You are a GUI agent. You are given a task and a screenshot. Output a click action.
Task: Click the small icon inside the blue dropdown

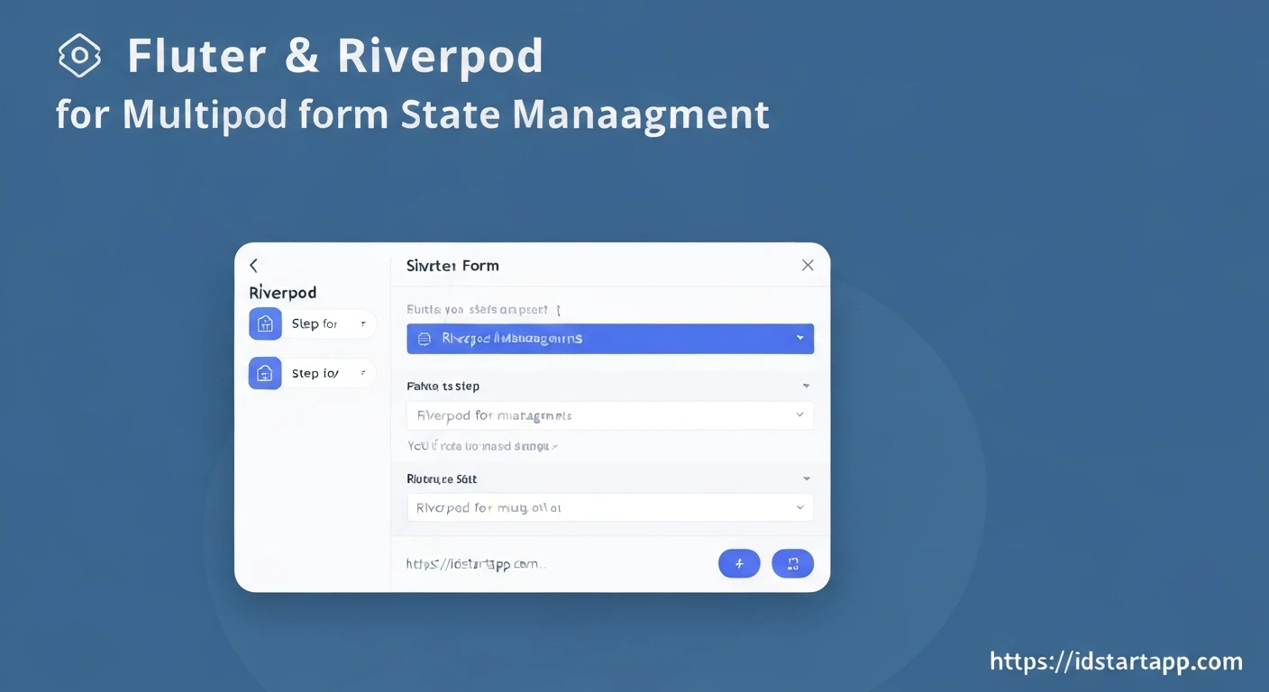pyautogui.click(x=425, y=339)
